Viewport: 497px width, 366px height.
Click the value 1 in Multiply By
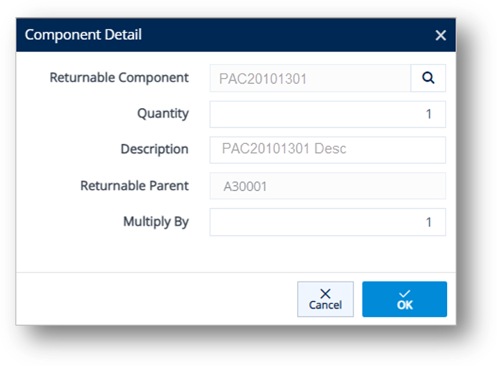[x=429, y=222]
